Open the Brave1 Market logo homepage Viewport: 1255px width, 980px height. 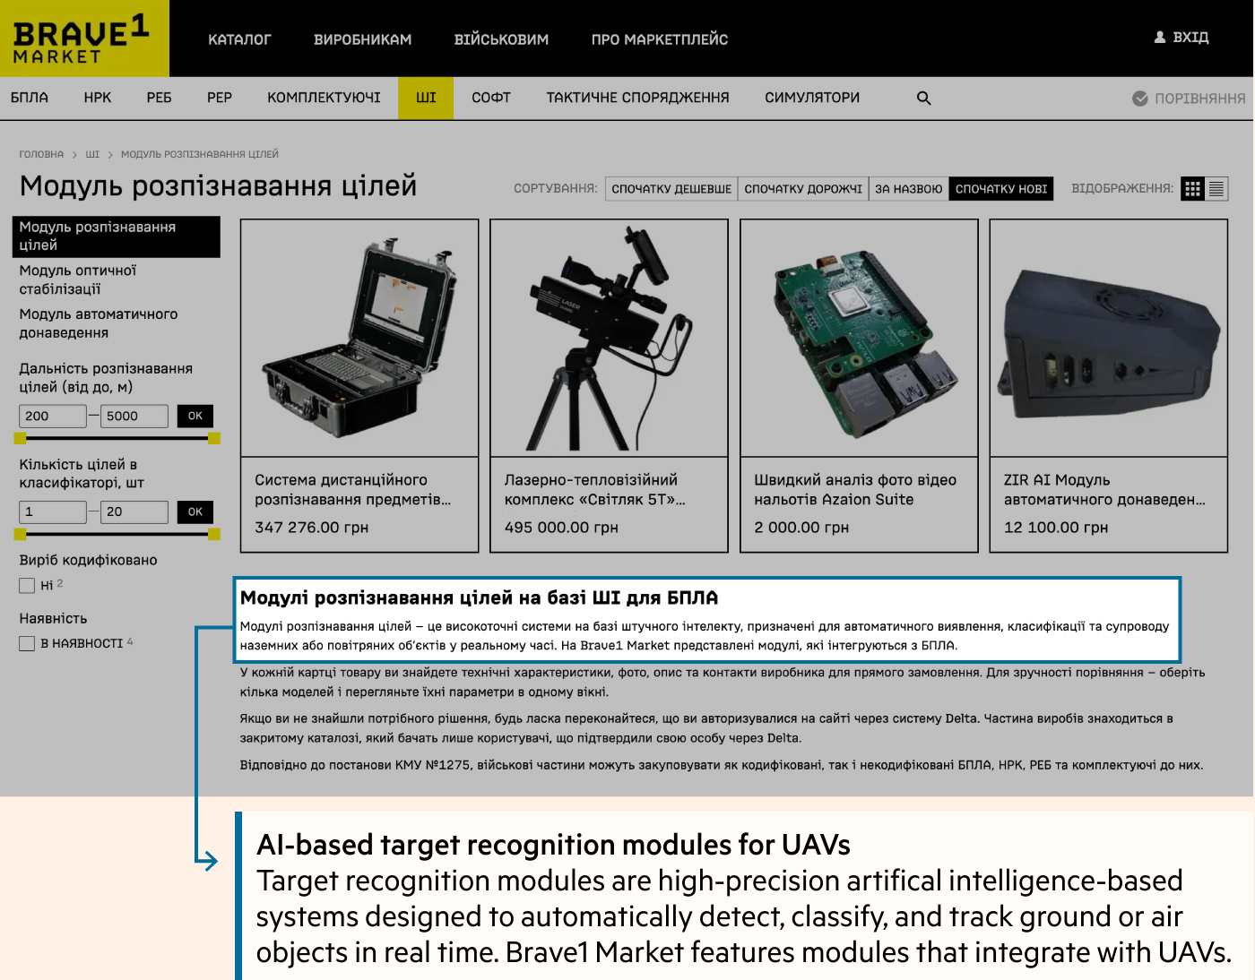[84, 39]
